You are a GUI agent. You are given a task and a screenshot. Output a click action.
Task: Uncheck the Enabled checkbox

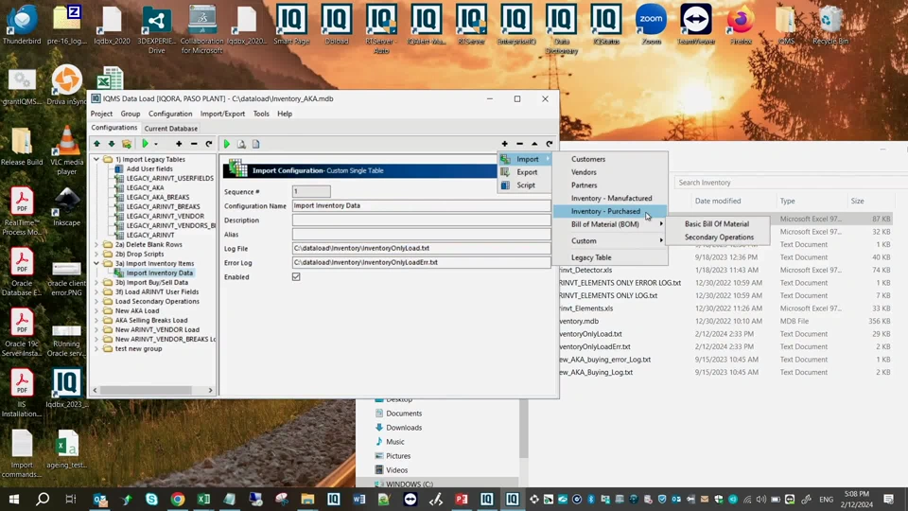pos(296,277)
